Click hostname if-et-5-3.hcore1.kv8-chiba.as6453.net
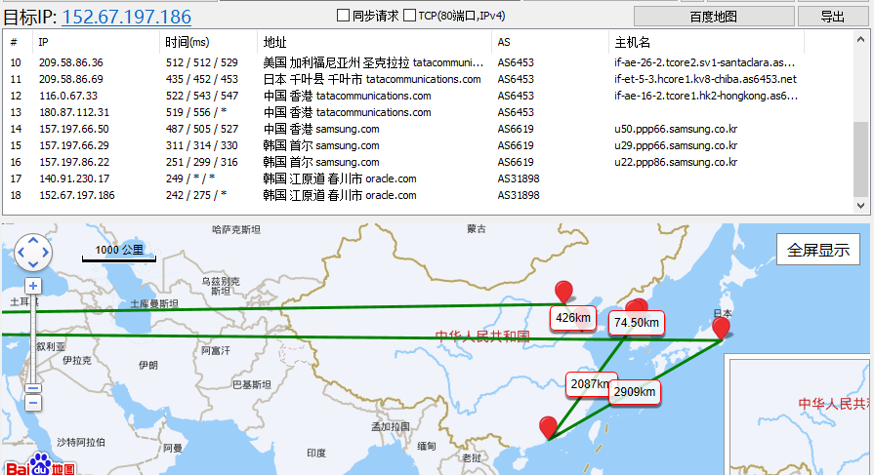The width and height of the screenshot is (874, 475). [x=705, y=79]
